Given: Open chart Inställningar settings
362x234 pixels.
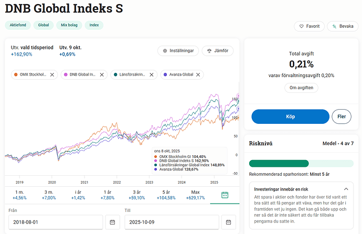Looking at the screenshot, I should 178,51.
